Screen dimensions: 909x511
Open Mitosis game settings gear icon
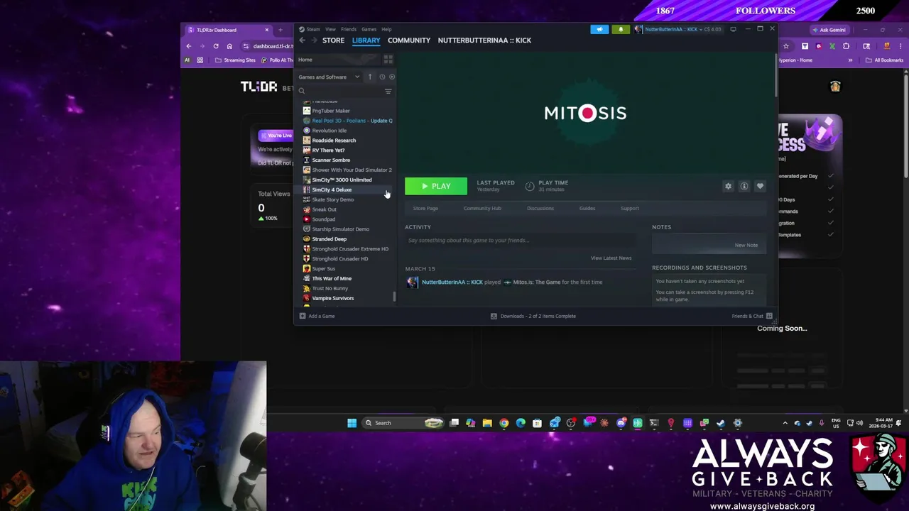[x=728, y=186]
